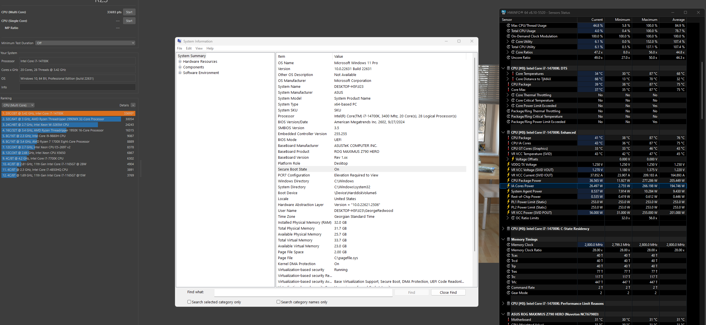Click the thermometer icon beside VR VCC Temperature (SVID)
Viewport: 706px width, 325px height.
[508, 154]
